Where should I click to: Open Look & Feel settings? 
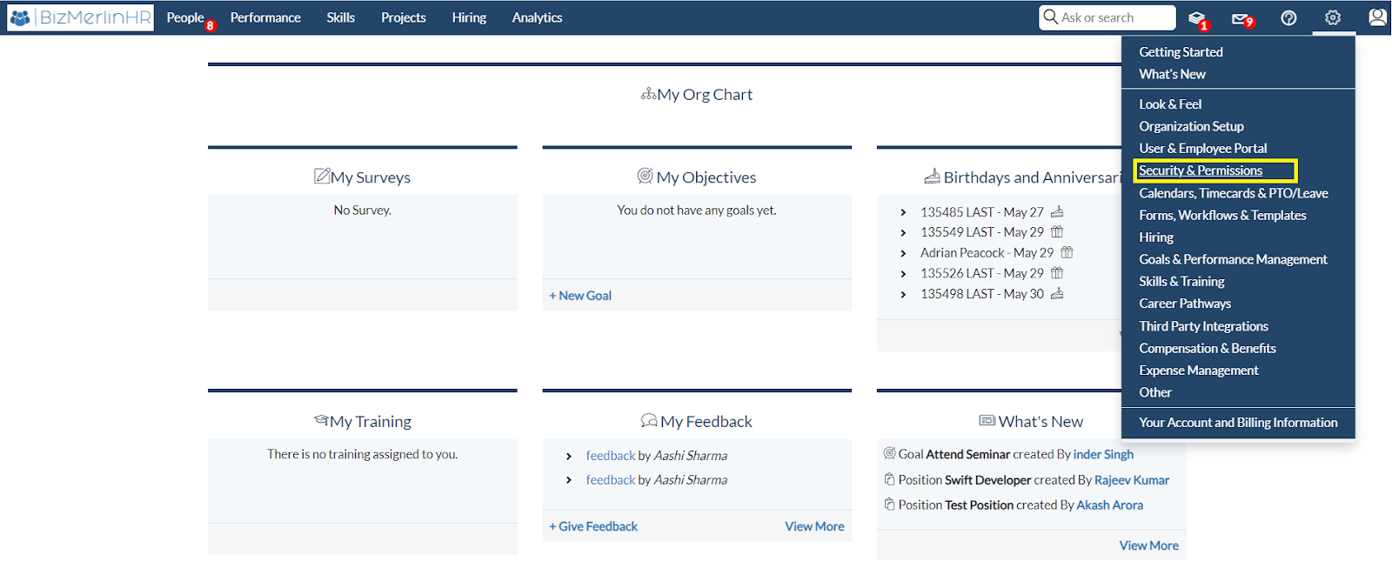[x=1170, y=104]
